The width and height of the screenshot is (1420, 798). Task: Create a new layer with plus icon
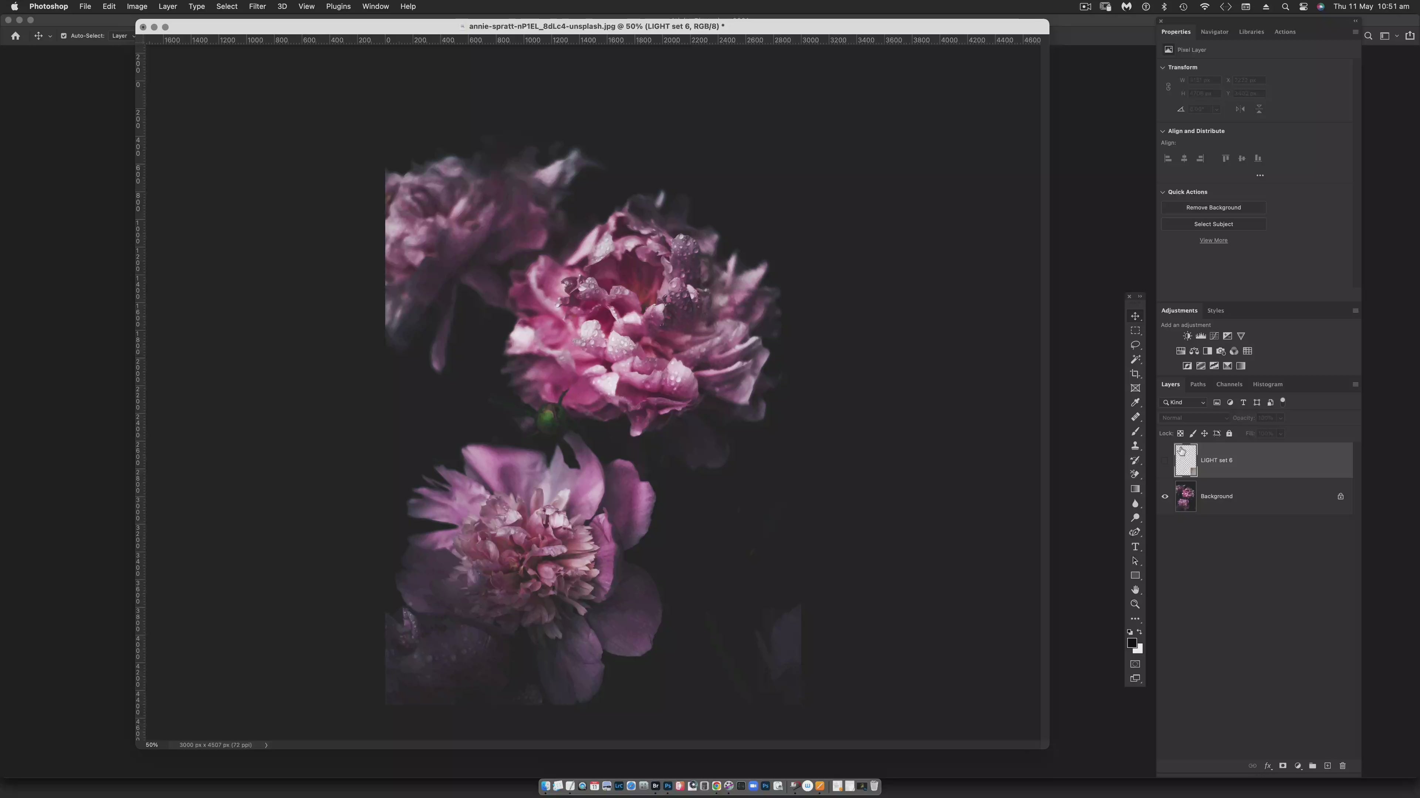click(x=1328, y=766)
